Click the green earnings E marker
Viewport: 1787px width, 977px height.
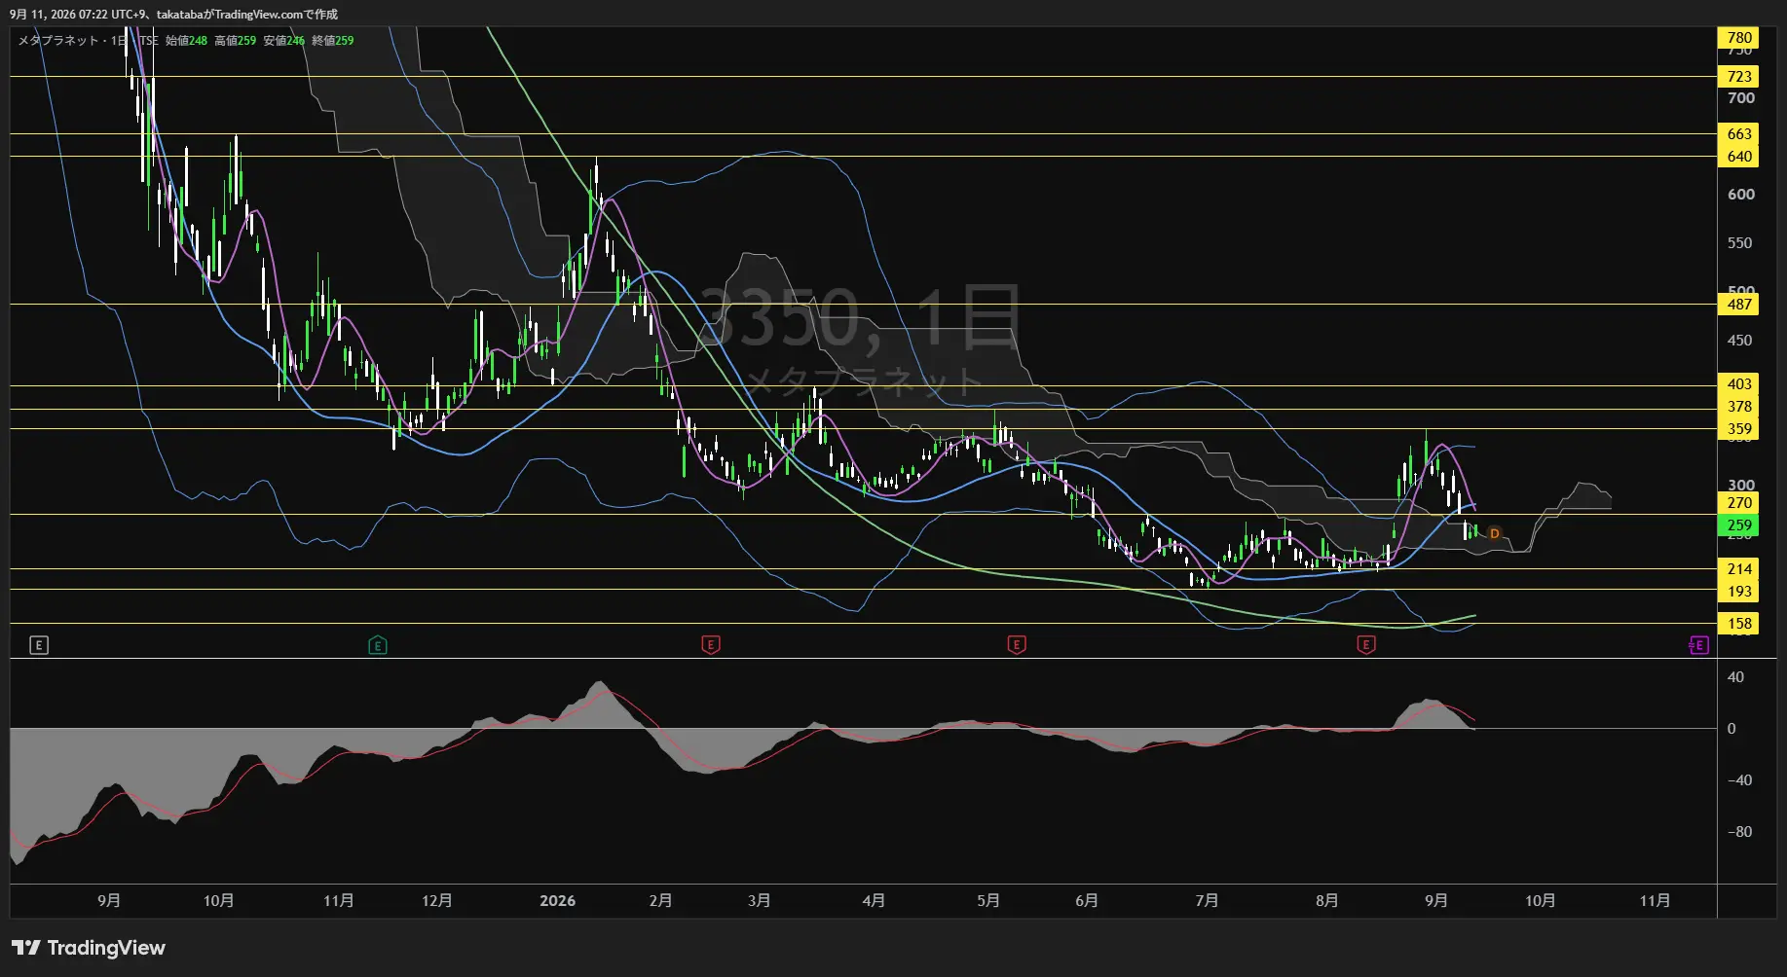click(x=378, y=645)
